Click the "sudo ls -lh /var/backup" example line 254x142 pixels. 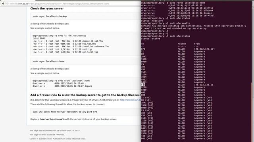click(x=59, y=35)
